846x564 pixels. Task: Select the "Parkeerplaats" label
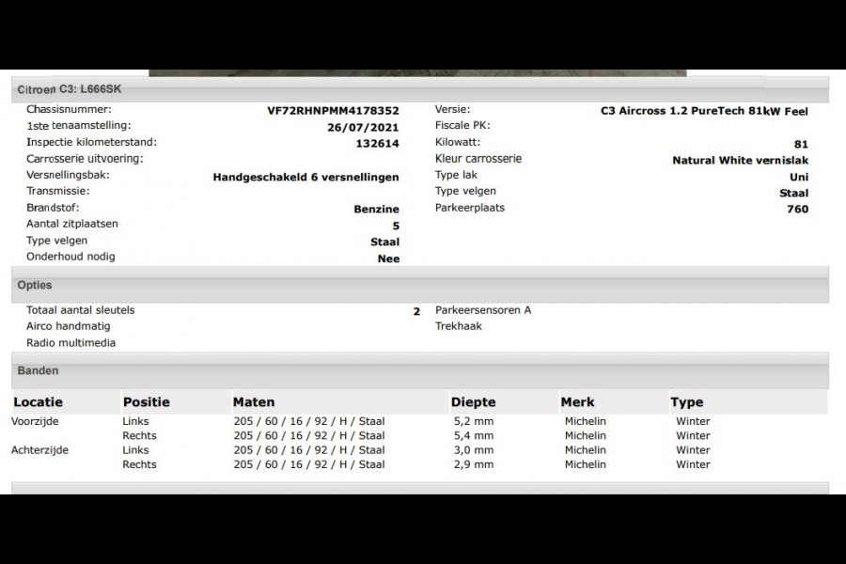coord(470,208)
